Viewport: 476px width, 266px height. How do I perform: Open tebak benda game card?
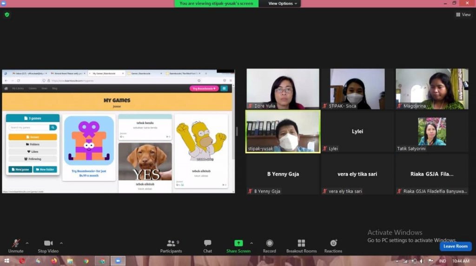[x=145, y=127]
